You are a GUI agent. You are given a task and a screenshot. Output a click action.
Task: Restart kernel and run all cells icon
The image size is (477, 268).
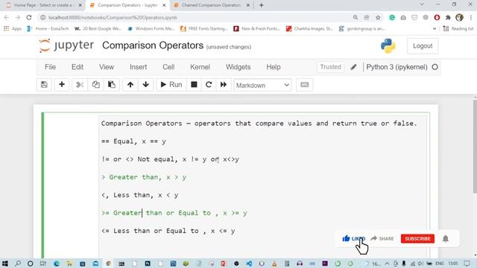click(x=224, y=85)
